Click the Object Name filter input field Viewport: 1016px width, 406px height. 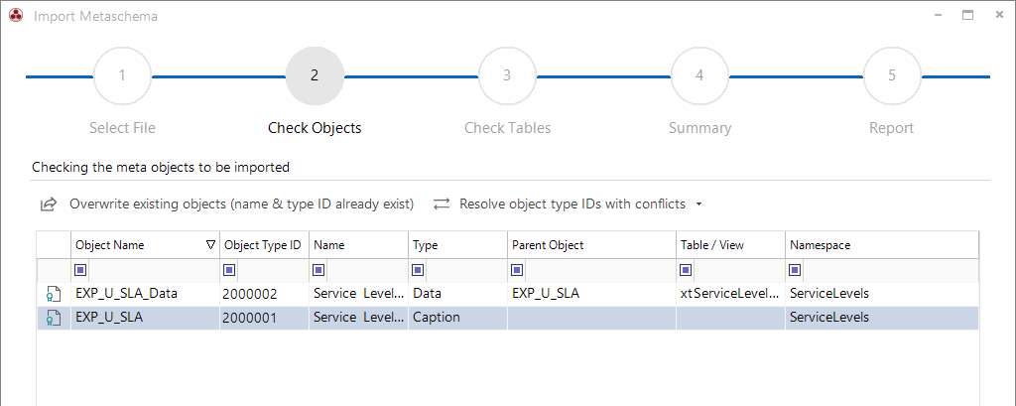click(154, 270)
